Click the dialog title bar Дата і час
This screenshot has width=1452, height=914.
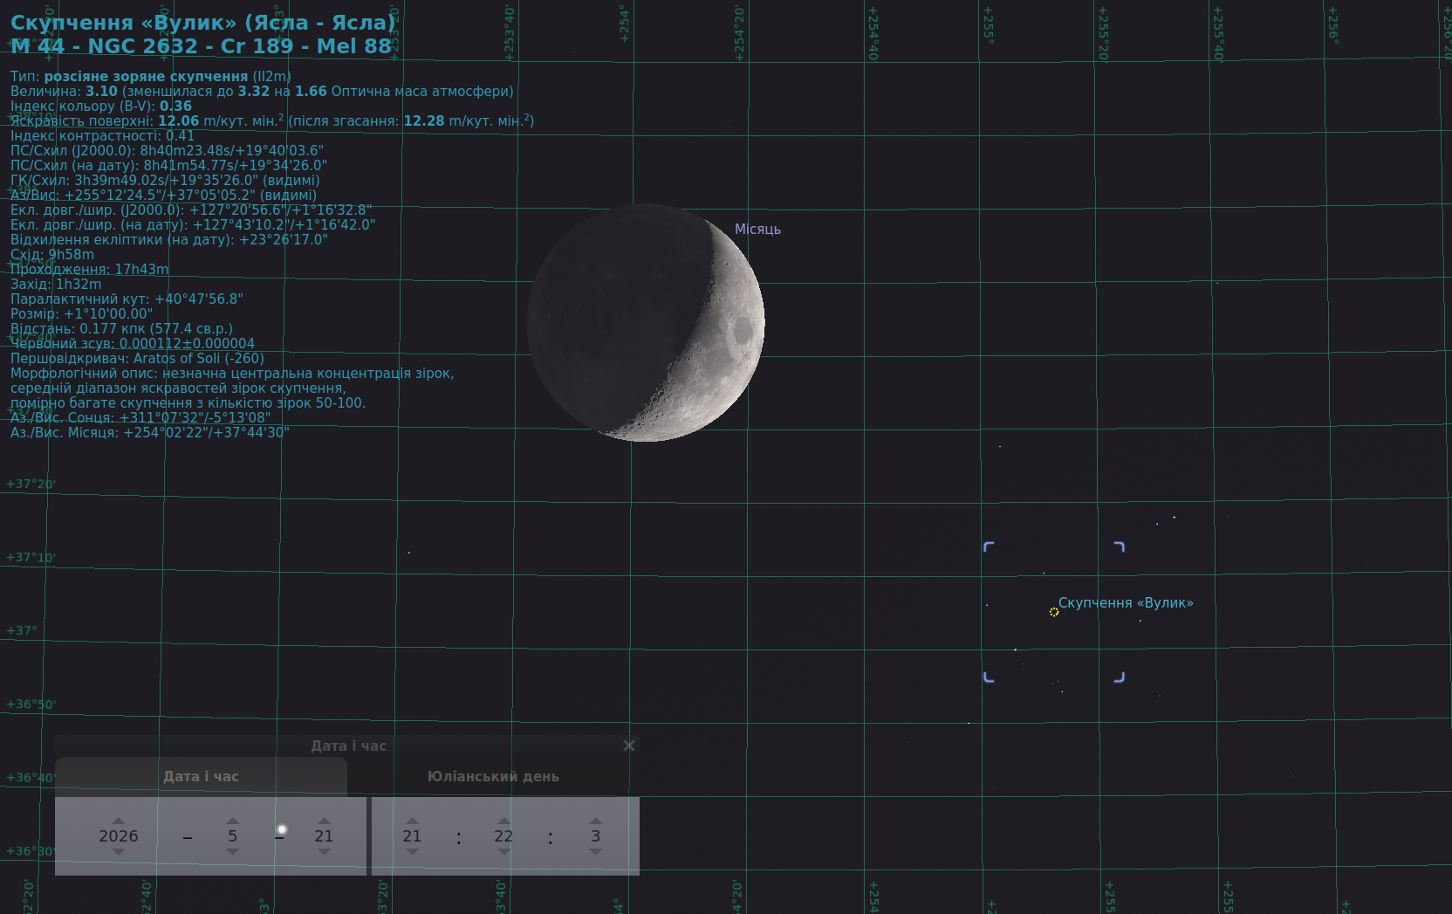click(347, 746)
